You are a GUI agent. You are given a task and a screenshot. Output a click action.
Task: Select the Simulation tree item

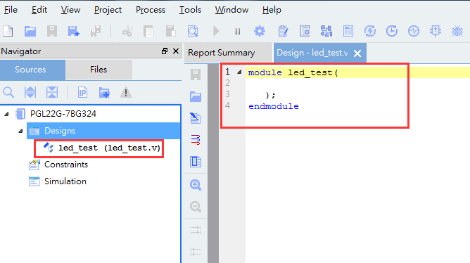tap(65, 181)
